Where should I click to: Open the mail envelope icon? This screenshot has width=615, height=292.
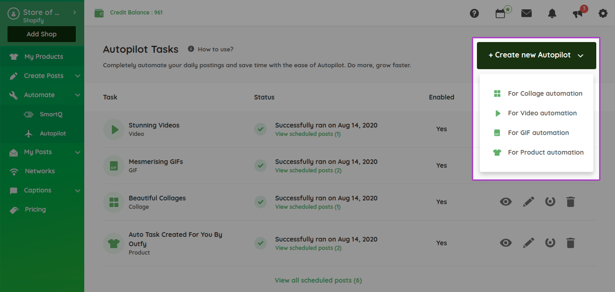(x=527, y=14)
